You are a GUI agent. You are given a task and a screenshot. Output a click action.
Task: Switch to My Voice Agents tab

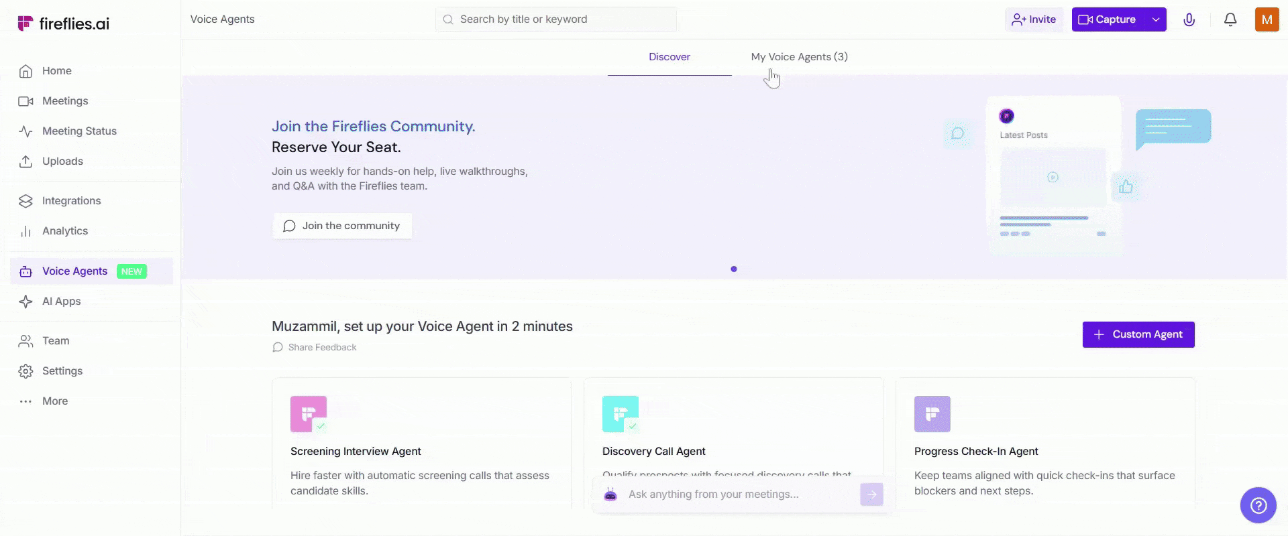tap(800, 57)
